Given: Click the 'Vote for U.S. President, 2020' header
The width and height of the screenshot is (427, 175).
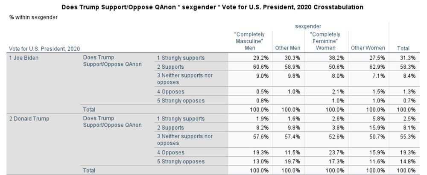Looking at the screenshot, I should tap(44, 49).
